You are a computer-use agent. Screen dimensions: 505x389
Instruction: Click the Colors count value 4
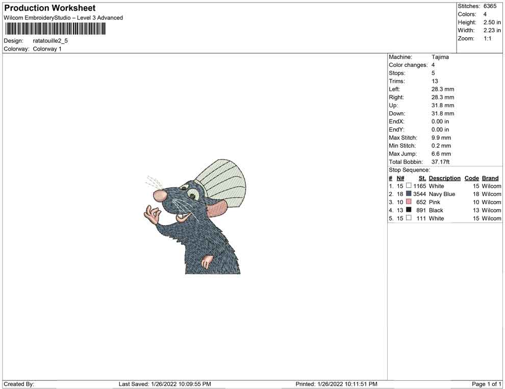click(485, 14)
